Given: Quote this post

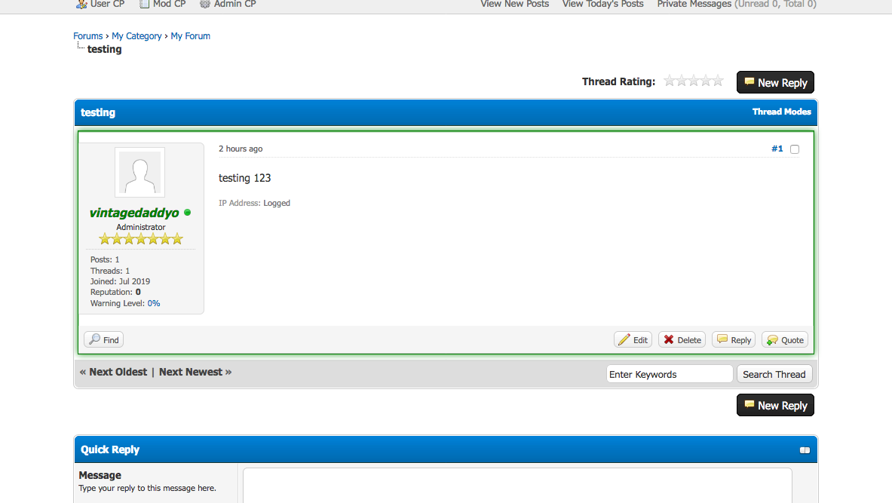Looking at the screenshot, I should pos(785,339).
